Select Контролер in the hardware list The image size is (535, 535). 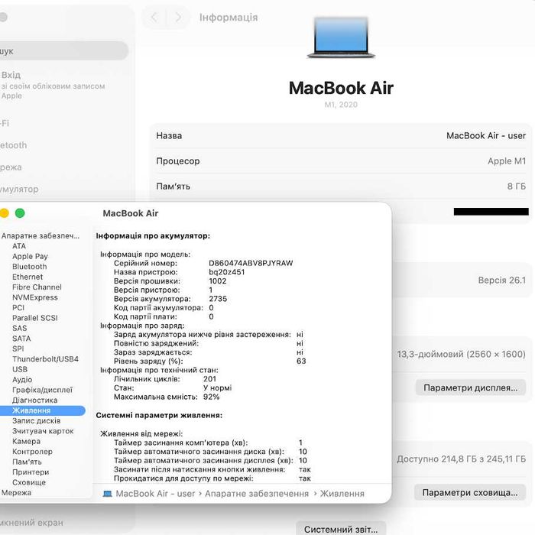coord(32,452)
